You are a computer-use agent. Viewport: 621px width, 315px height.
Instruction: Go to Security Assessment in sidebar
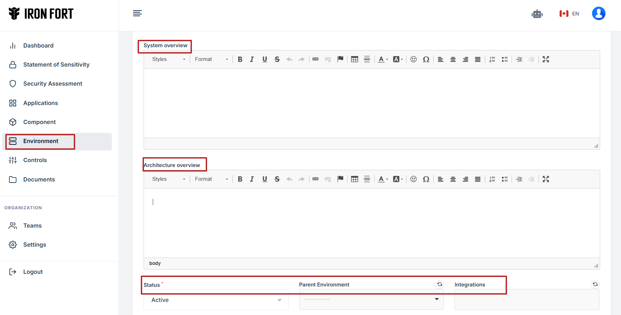(x=53, y=84)
